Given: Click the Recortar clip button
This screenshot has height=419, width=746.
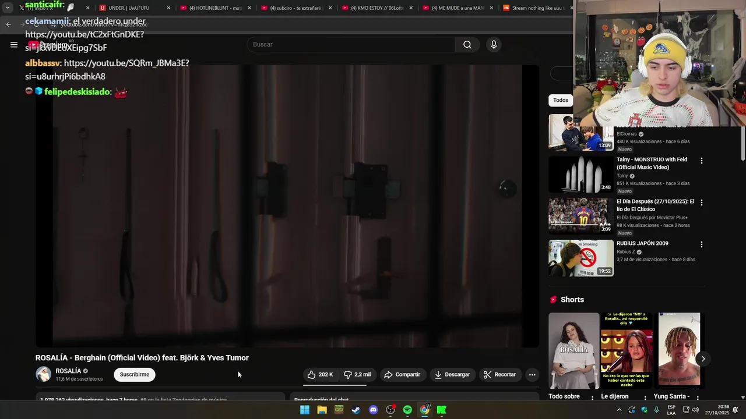Looking at the screenshot, I should click(x=500, y=375).
